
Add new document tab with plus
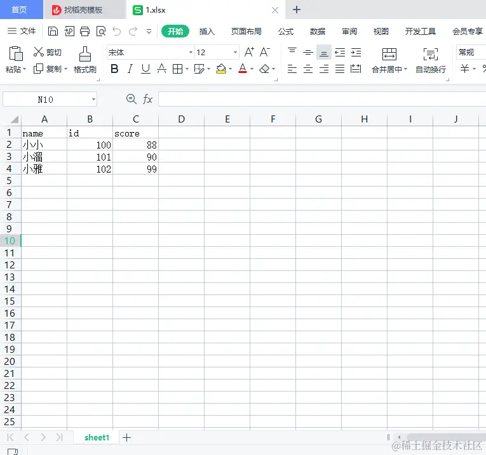point(297,10)
